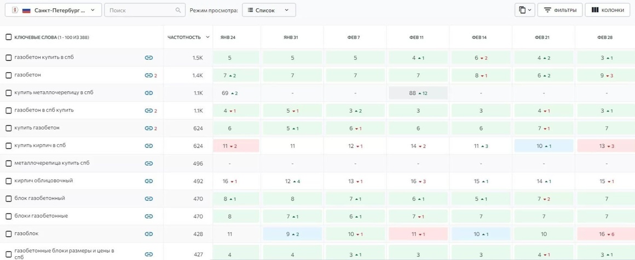Screen dimensions: 635x260
Task: Open the Колонки button
Action: [x=607, y=10]
